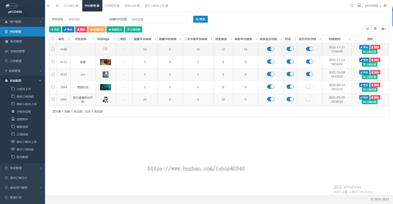The image size is (393, 204).
Task: Open 订单管理 in the sidebar
Action: point(22,61)
